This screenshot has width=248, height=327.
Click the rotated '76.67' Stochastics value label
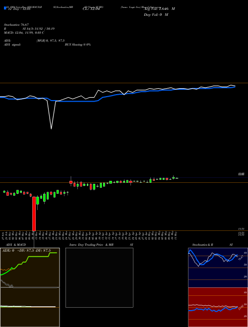click(x=241, y=259)
